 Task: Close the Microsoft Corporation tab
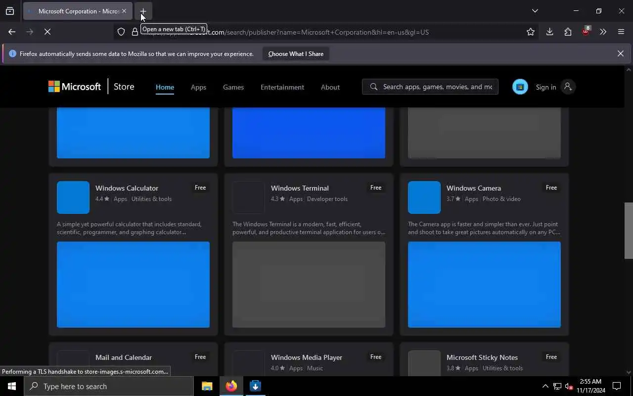(x=124, y=11)
